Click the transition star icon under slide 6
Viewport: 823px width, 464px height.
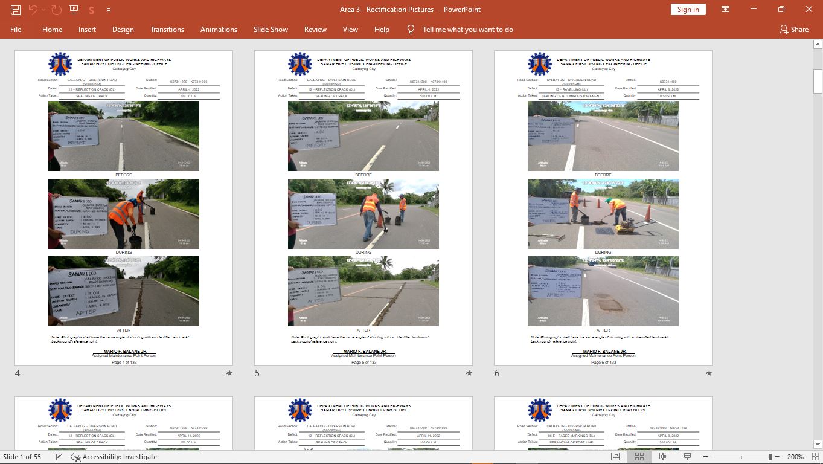[x=709, y=373]
